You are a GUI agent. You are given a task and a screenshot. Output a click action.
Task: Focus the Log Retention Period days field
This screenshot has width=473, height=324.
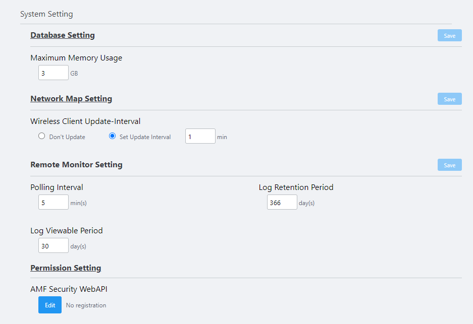(x=282, y=202)
